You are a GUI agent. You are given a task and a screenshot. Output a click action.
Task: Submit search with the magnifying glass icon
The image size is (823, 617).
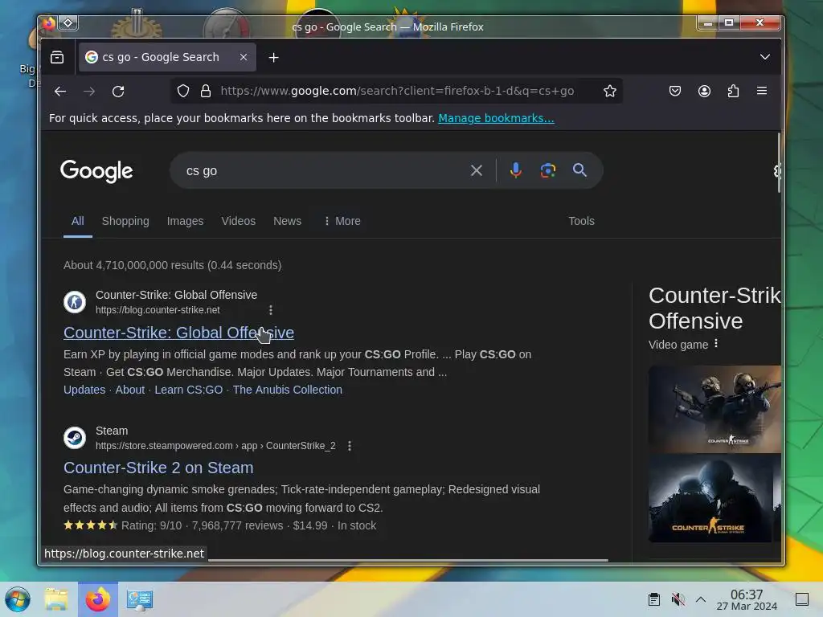pyautogui.click(x=579, y=170)
